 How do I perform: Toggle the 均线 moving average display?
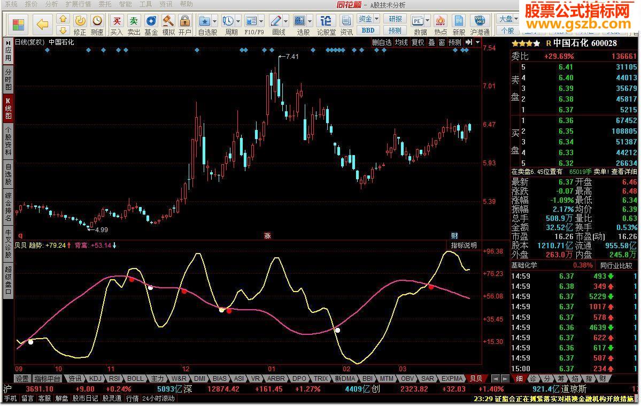point(401,42)
